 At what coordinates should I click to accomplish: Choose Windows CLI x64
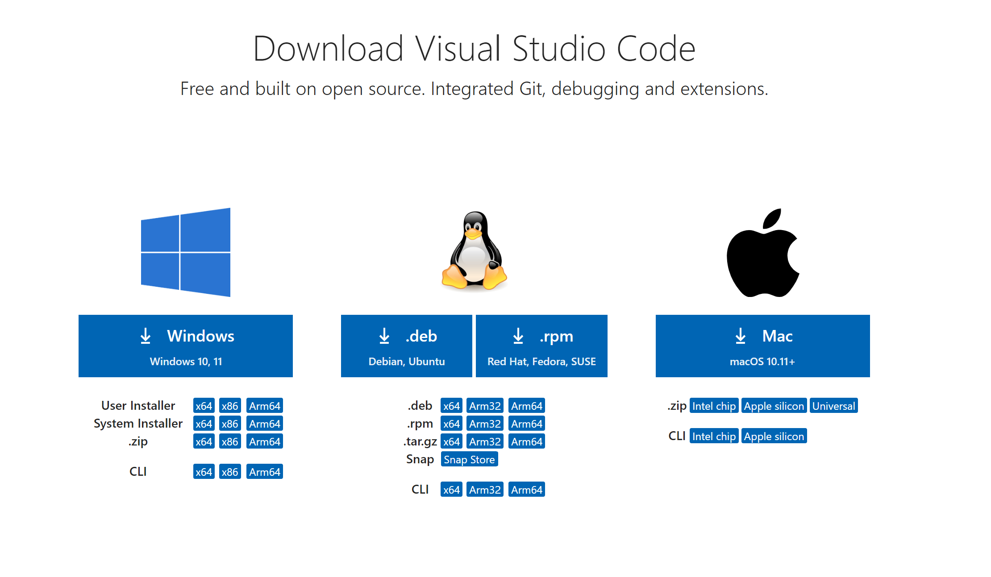tap(204, 472)
